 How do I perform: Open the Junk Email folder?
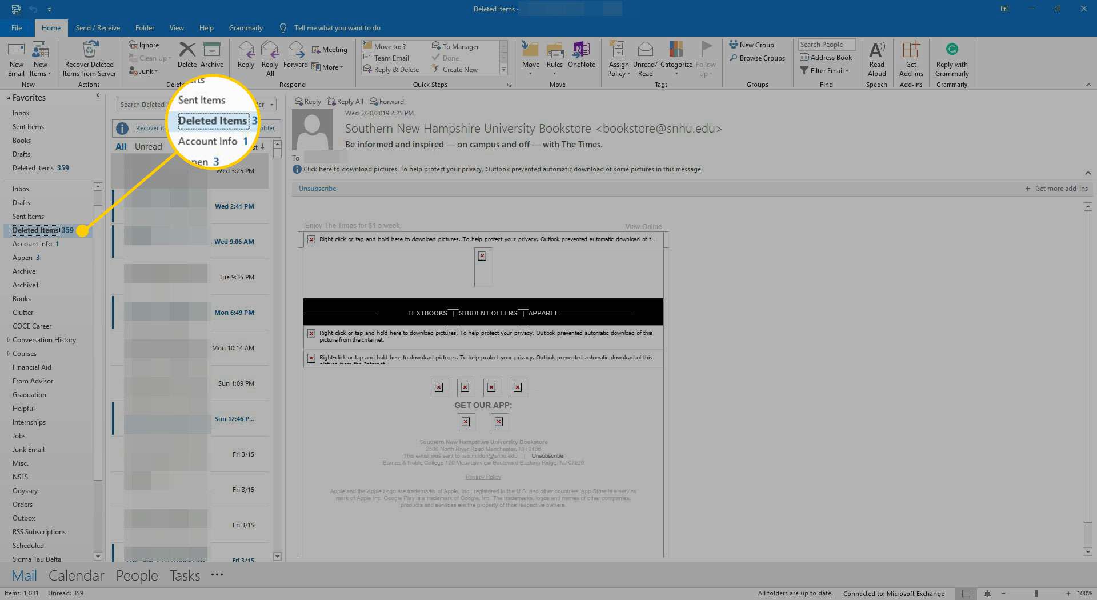tap(28, 450)
